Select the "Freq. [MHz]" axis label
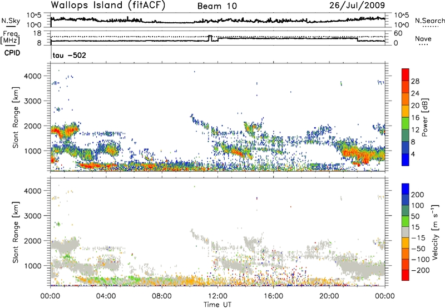The image size is (445, 308). click(x=11, y=37)
